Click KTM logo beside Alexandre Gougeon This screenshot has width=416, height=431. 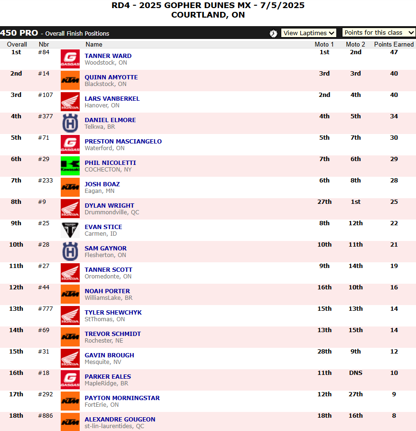point(70,422)
